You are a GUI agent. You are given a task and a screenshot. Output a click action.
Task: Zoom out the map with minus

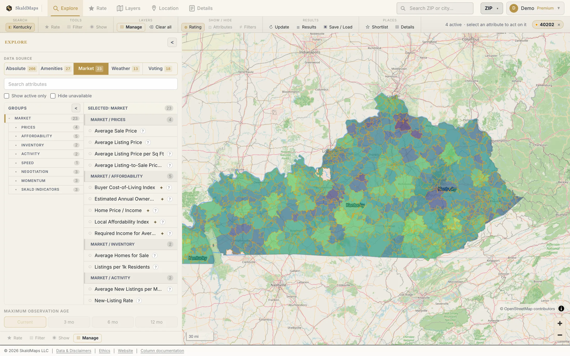(x=560, y=335)
